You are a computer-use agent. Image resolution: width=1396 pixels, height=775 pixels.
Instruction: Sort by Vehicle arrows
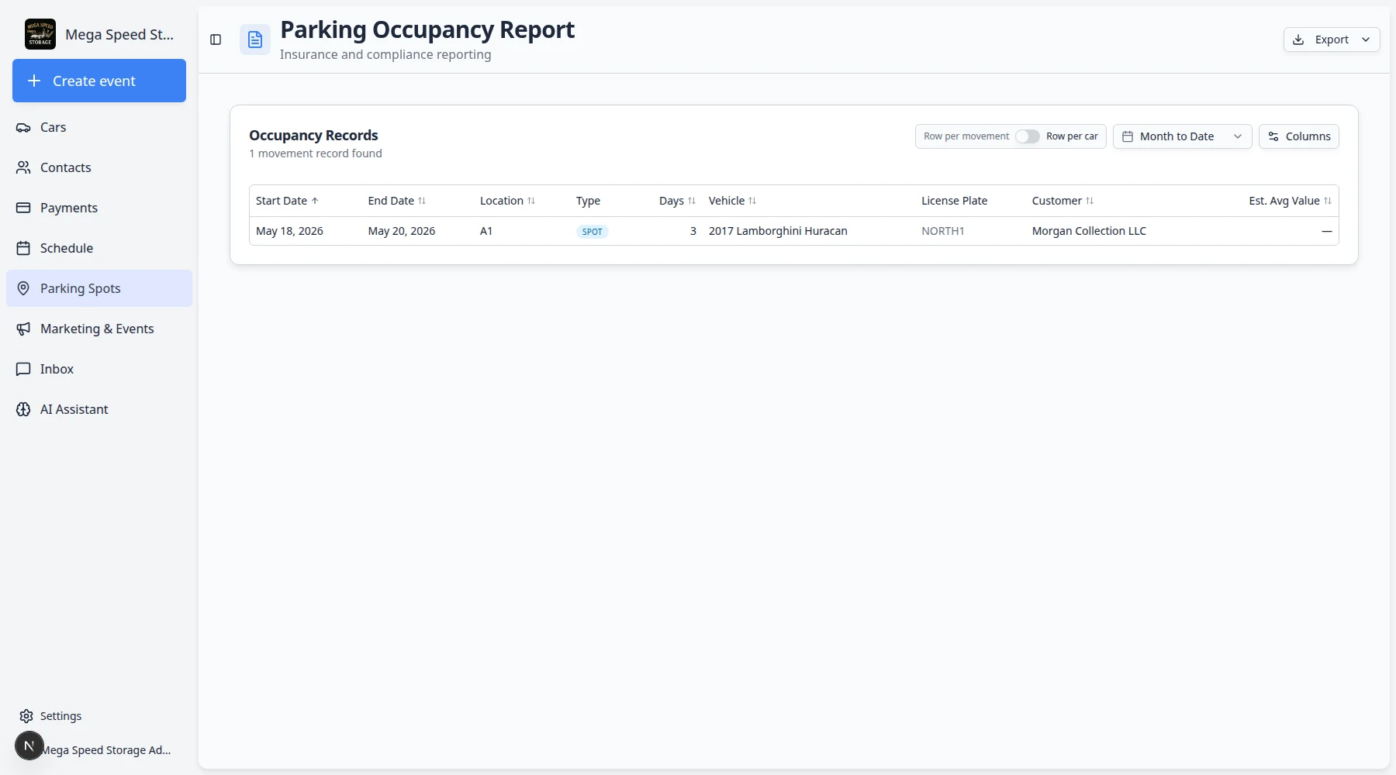point(752,201)
